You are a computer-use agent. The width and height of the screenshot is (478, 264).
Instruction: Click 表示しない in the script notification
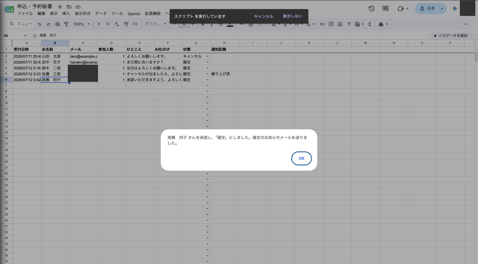[292, 16]
